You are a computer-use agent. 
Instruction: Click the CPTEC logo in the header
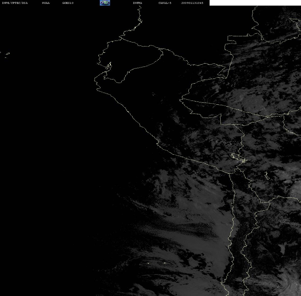(105, 3)
